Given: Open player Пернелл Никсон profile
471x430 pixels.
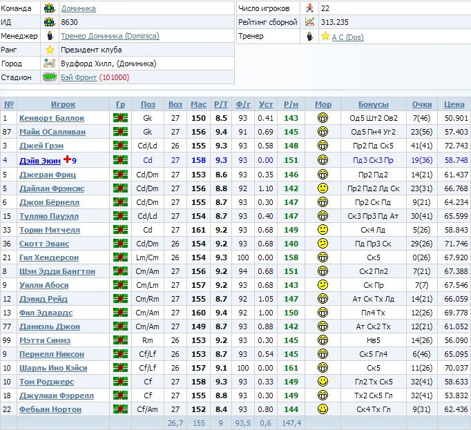Looking at the screenshot, I should (52, 354).
